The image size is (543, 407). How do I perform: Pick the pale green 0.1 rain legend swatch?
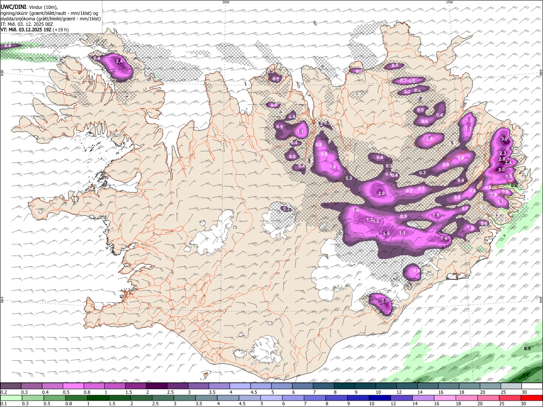coord(11,398)
